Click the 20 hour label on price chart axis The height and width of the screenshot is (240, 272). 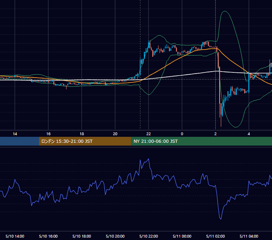(115, 134)
